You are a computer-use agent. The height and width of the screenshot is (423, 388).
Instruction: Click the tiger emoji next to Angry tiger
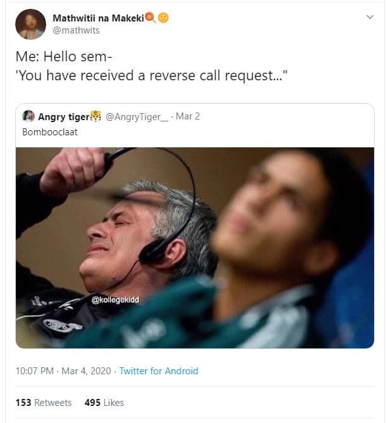[x=96, y=116]
